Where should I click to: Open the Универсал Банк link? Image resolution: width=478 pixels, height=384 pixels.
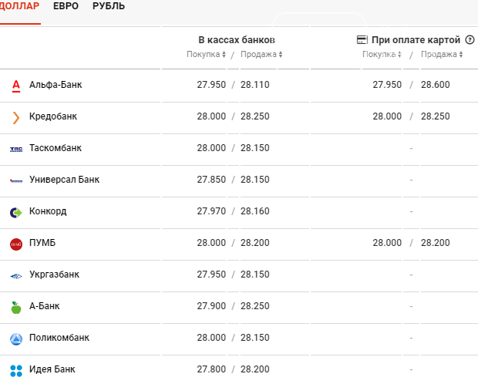(x=64, y=180)
